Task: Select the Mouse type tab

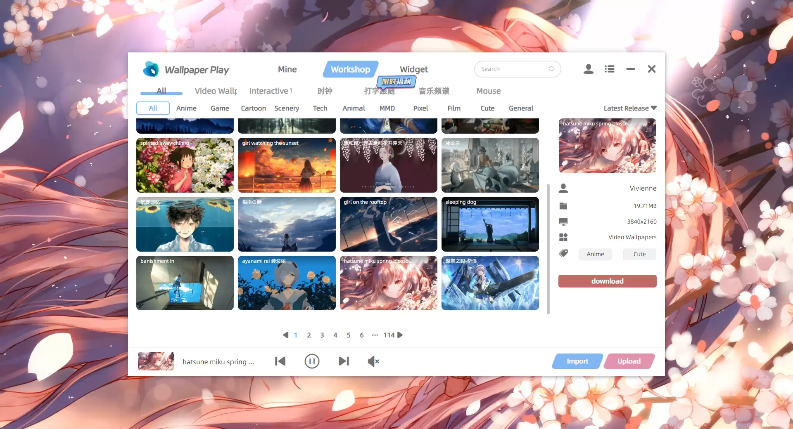Action: (x=488, y=91)
